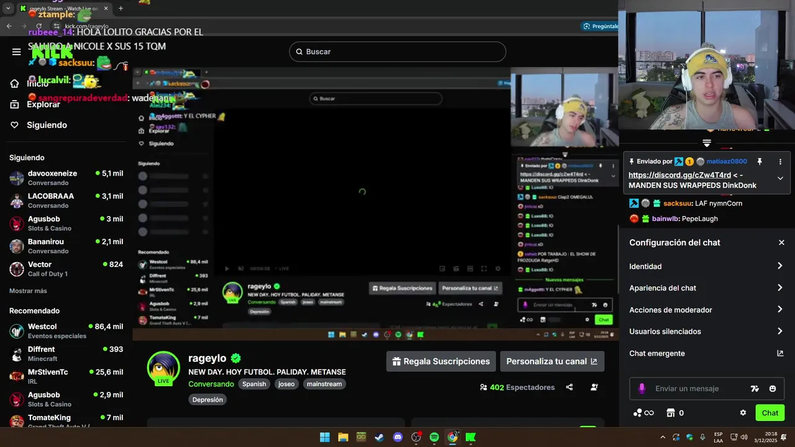The height and width of the screenshot is (447, 795).
Task: Open Kick app icon in taskbar
Action: coord(471,437)
